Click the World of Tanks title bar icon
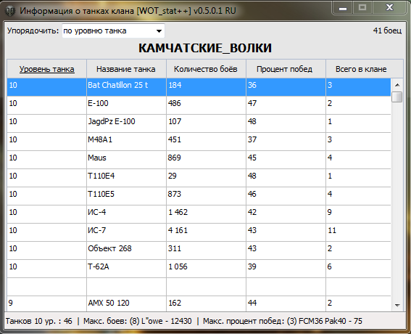Image resolution: width=411 pixels, height=334 pixels. tap(10, 11)
